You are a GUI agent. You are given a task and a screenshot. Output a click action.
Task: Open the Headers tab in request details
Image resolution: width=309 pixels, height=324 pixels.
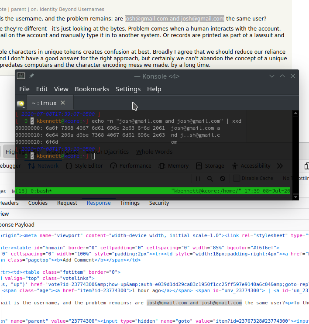8,203
